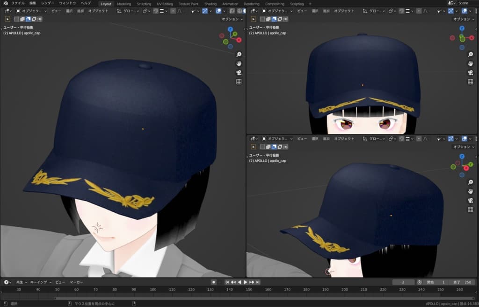
Task: Open the 再生 playback menu in timeline
Action: click(x=21, y=282)
